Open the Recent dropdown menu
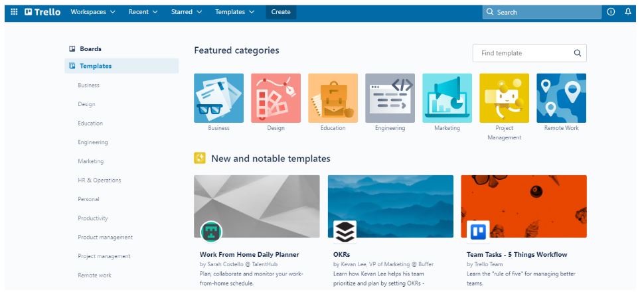642x296 pixels. tap(143, 12)
